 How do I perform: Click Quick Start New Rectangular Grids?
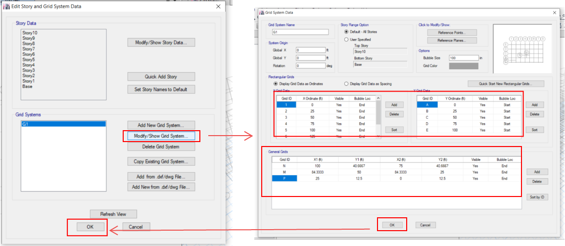(506, 84)
